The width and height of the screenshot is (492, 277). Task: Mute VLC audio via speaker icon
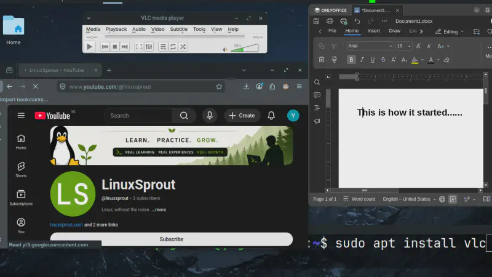coord(225,49)
